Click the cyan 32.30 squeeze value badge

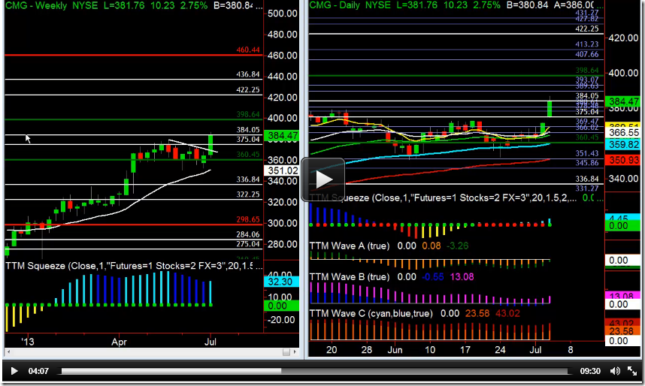[280, 282]
